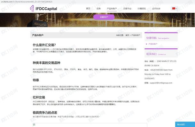Click the 什么是外汇交易? heading
This screenshot has height=127, width=195.
[x=44, y=45]
